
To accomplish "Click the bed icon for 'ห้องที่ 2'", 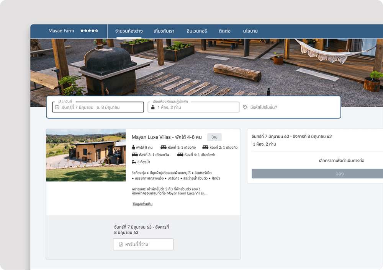I will tap(205, 147).
